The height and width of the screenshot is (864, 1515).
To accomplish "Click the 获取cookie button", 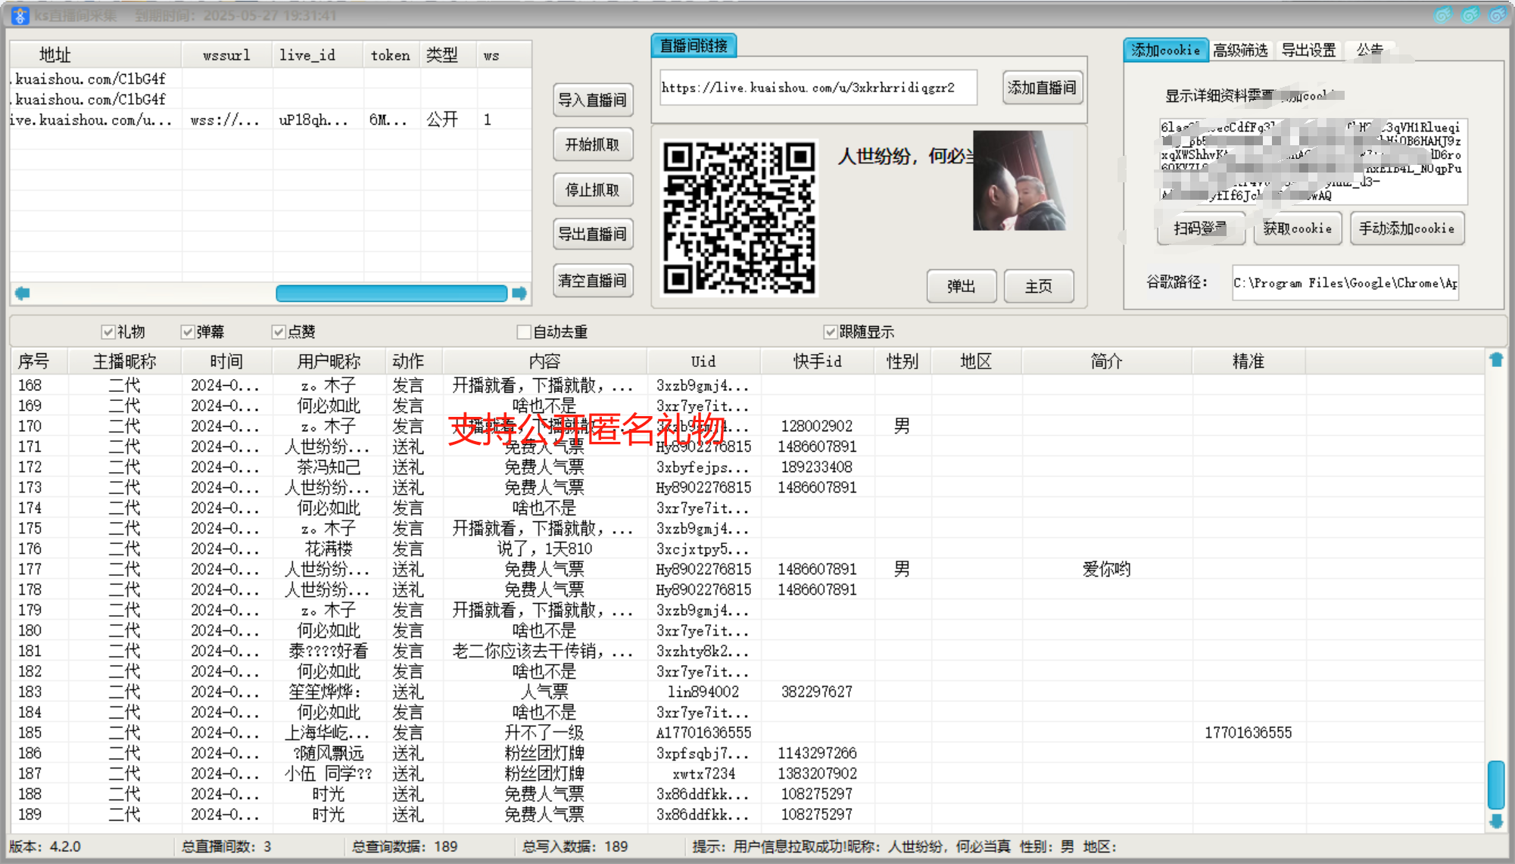I will [x=1297, y=228].
